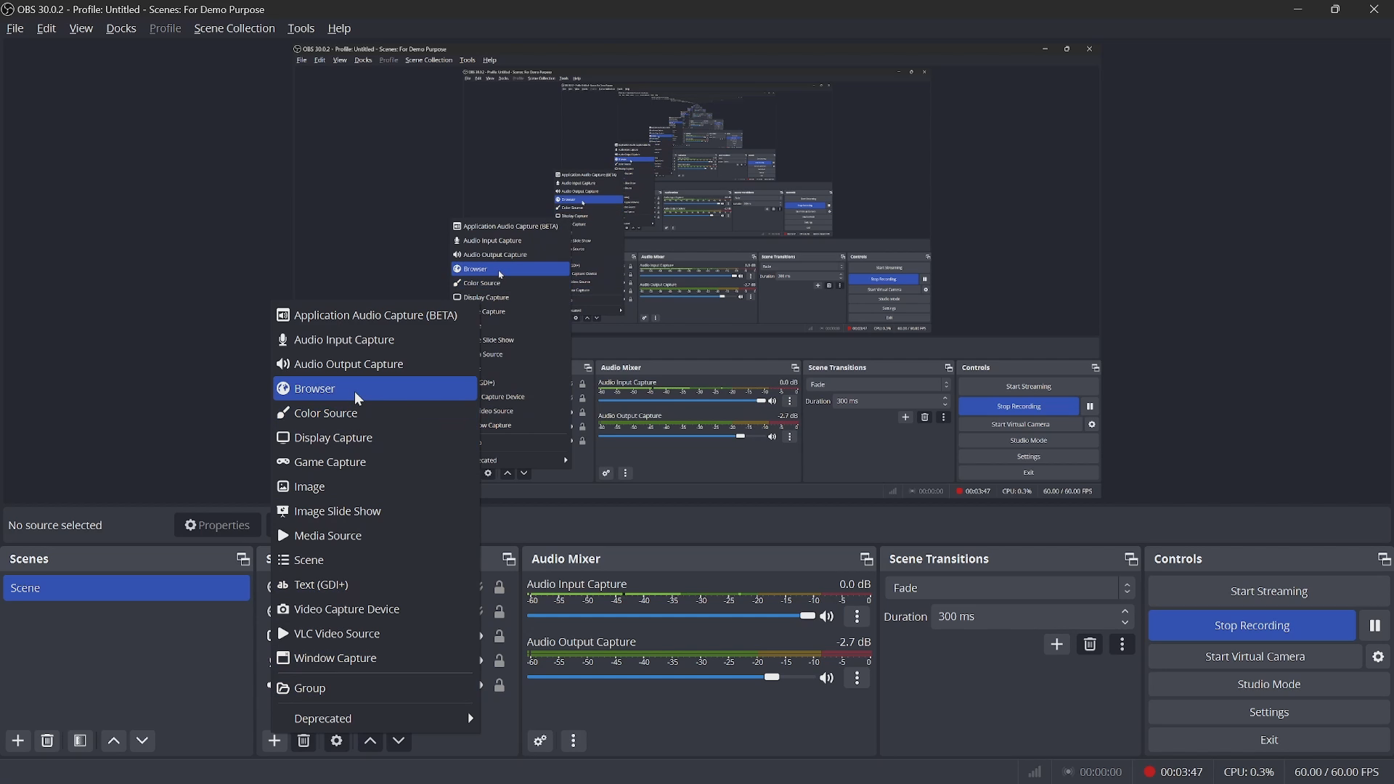The width and height of the screenshot is (1394, 784).
Task: Remove scene transition trash icon
Action: point(1090,645)
